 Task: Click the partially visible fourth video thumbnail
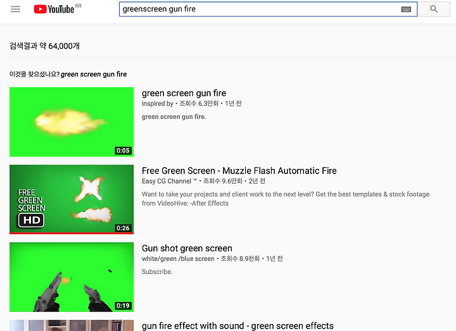pyautogui.click(x=72, y=325)
